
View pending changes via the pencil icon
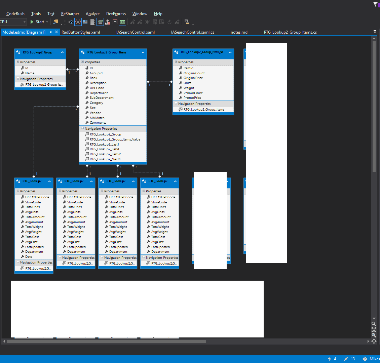tap(346, 359)
